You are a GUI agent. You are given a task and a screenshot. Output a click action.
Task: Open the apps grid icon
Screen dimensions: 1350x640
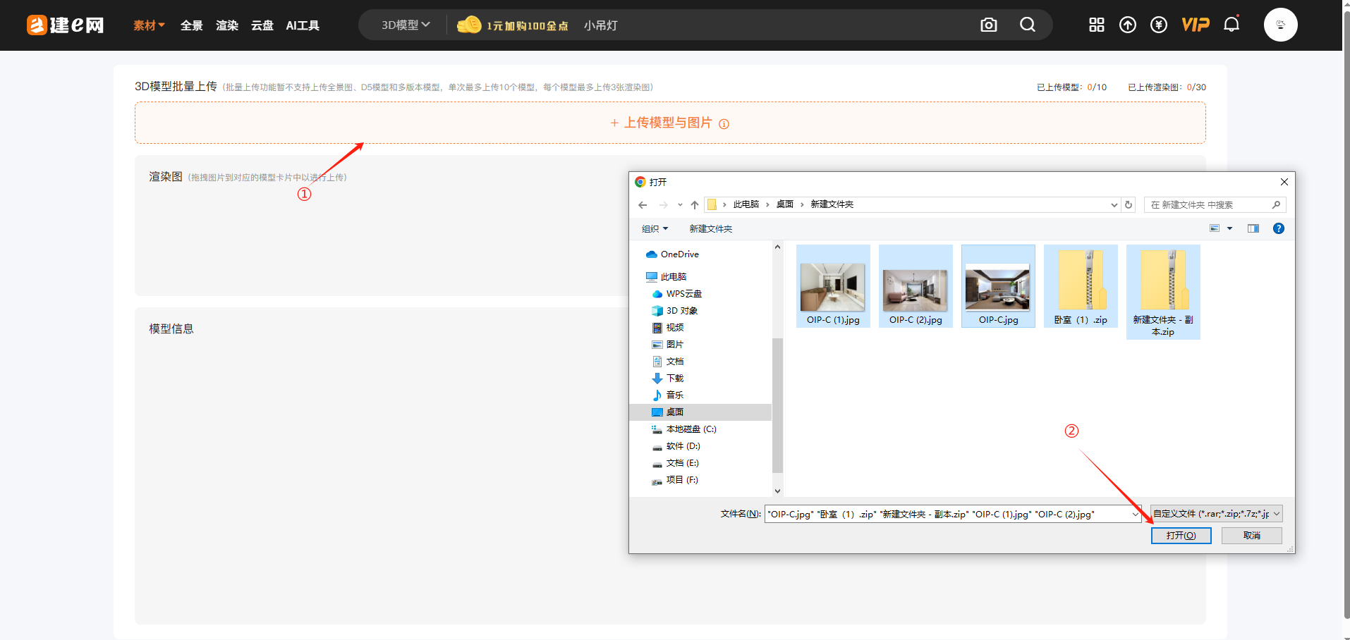tap(1096, 25)
